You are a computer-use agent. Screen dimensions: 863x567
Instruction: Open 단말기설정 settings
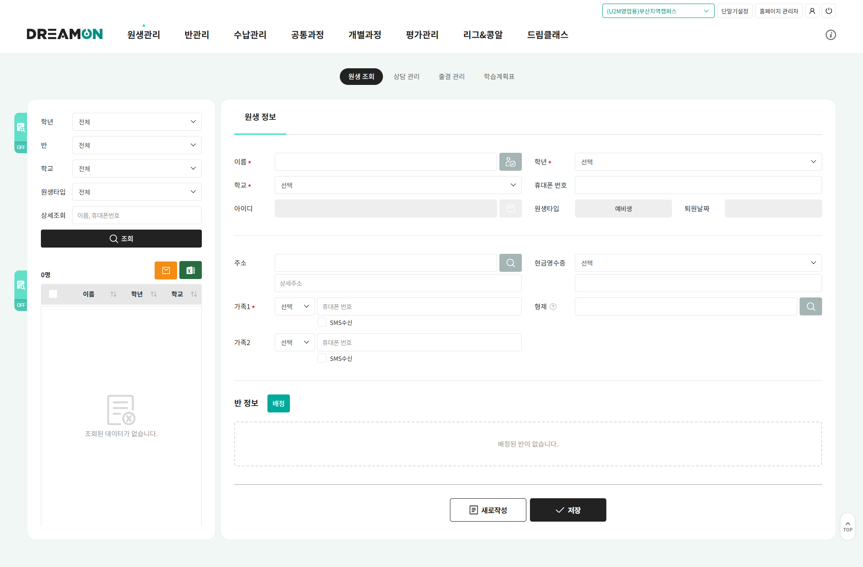(x=735, y=11)
